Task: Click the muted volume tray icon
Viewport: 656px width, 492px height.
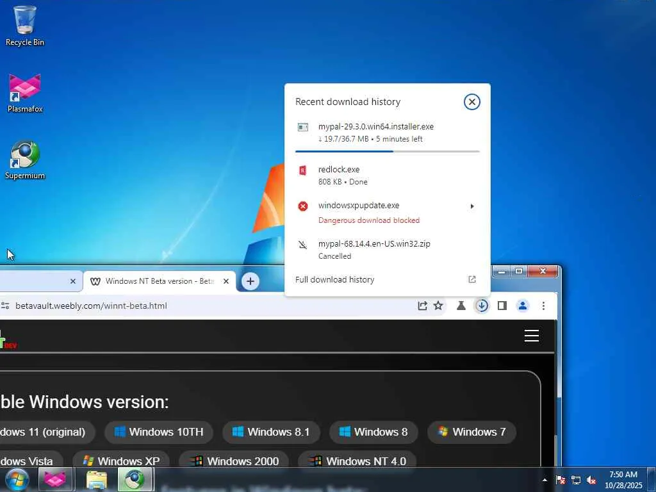Action: [x=591, y=480]
